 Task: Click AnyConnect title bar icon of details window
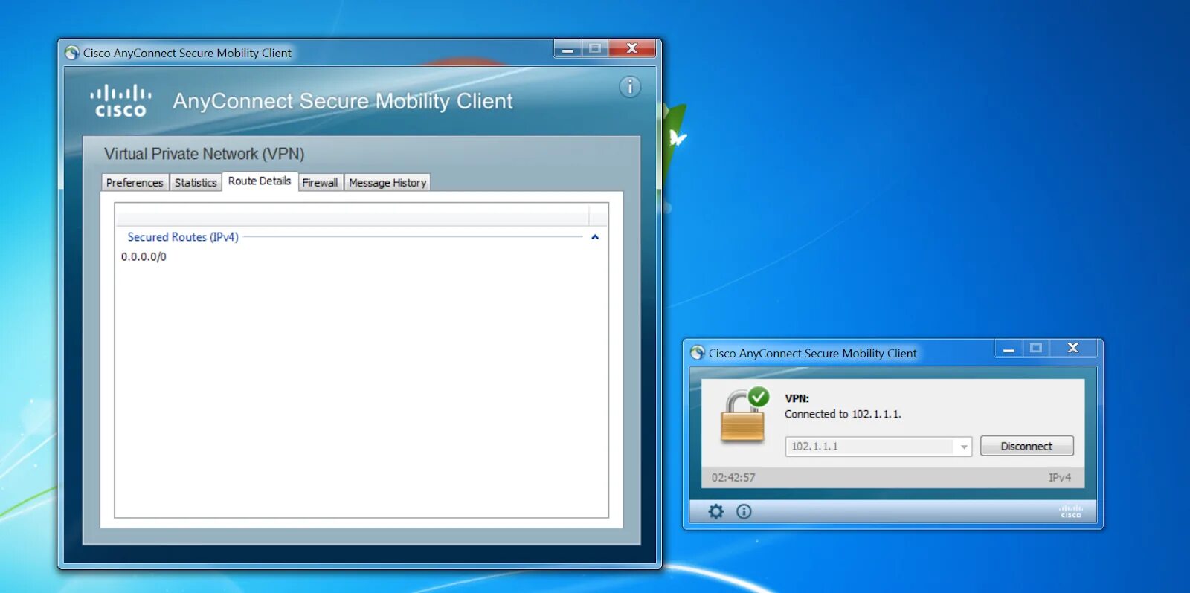point(72,53)
